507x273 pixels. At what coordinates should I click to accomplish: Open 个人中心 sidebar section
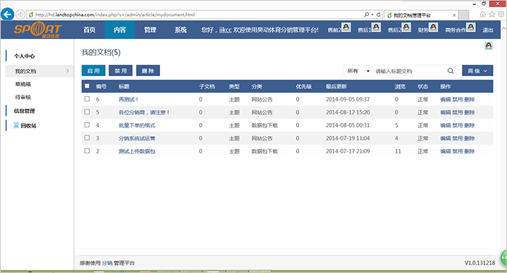point(24,56)
